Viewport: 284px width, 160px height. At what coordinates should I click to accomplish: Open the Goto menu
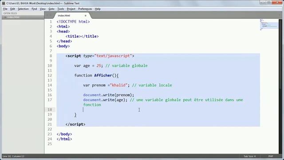51,9
